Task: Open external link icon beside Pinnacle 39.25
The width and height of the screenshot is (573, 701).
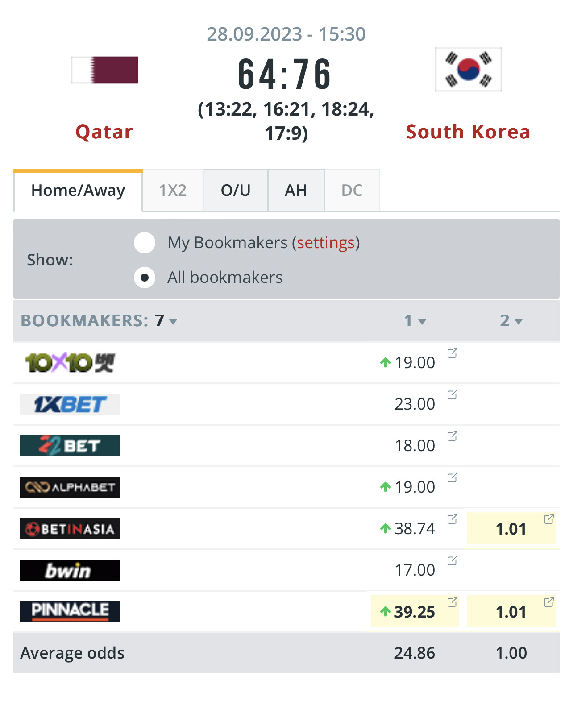Action: 452,602
